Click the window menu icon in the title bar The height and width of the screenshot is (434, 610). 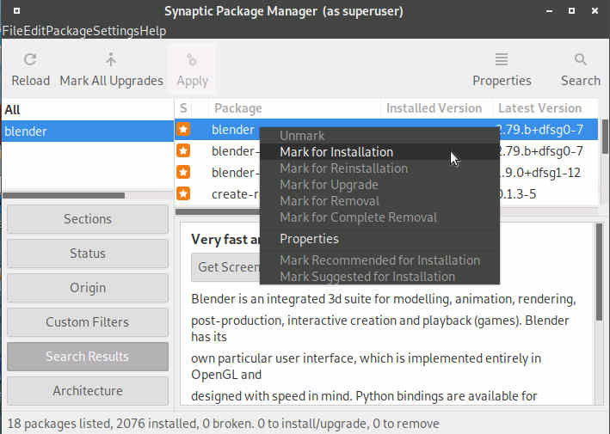click(16, 11)
